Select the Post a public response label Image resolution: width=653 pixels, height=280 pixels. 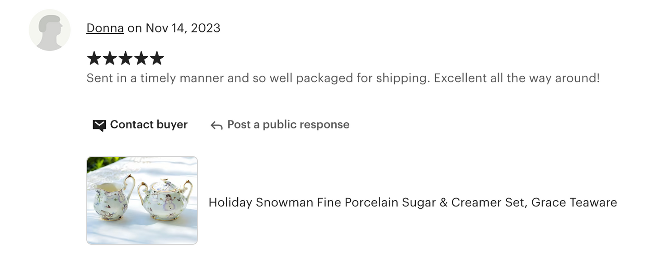(288, 124)
